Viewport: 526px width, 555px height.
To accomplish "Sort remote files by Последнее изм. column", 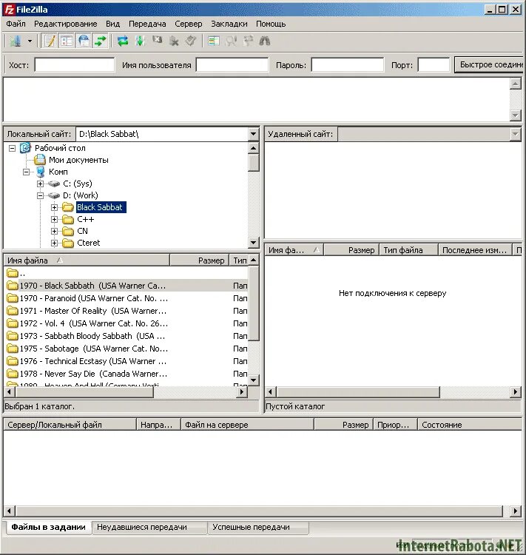I will tap(475, 250).
